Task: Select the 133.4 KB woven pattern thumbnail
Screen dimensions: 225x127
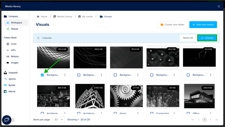Action: click(53, 57)
